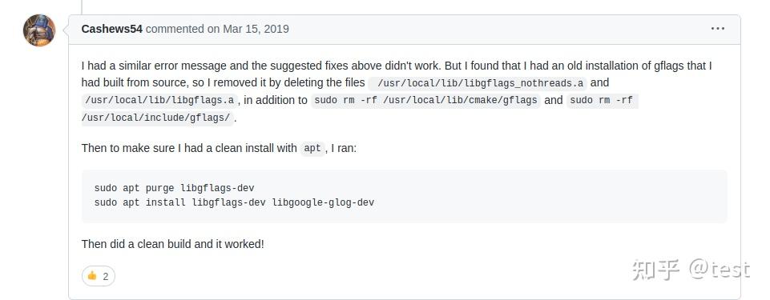Click the 'Then to make sure' sentence
The image size is (770, 300).
[219, 148]
